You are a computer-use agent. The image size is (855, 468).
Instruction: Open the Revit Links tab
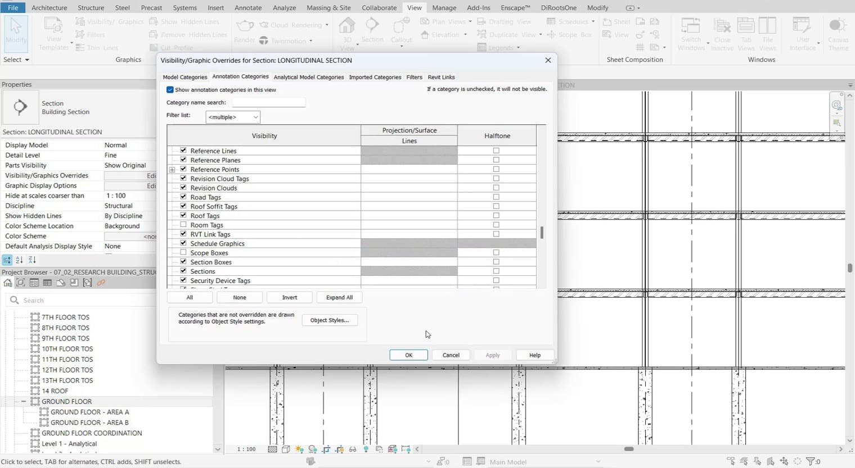click(442, 77)
